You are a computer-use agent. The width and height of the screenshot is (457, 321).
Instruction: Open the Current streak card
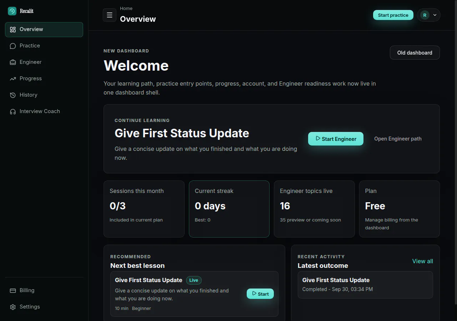coord(229,209)
